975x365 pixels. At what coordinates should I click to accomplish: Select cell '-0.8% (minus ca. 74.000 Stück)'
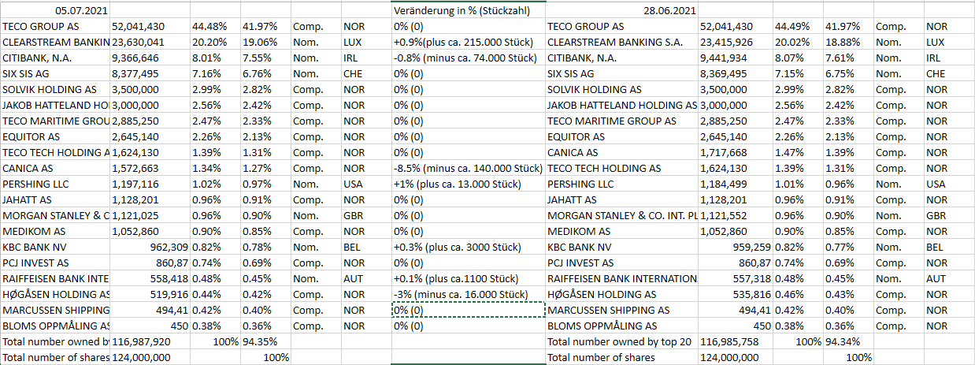469,58
